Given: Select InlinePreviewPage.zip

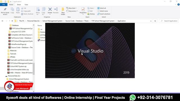Looking at the screenshot, I should tap(17, 44).
